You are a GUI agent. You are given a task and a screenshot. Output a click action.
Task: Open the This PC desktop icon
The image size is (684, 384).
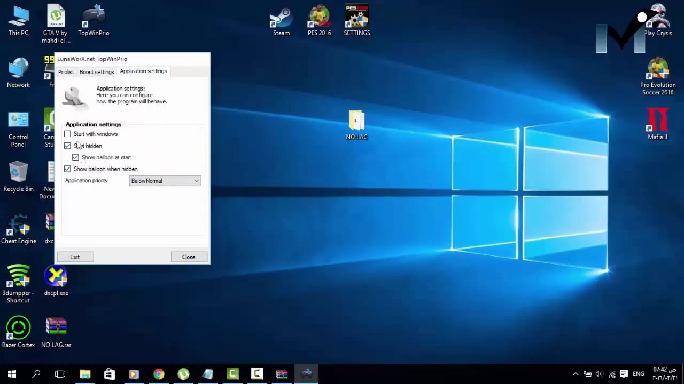(x=18, y=21)
